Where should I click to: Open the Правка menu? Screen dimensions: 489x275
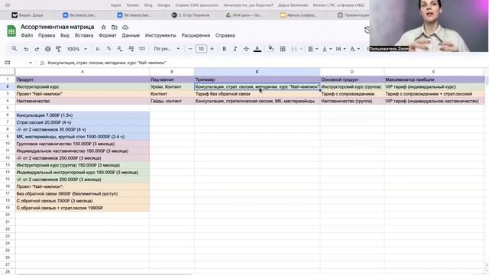pos(47,35)
